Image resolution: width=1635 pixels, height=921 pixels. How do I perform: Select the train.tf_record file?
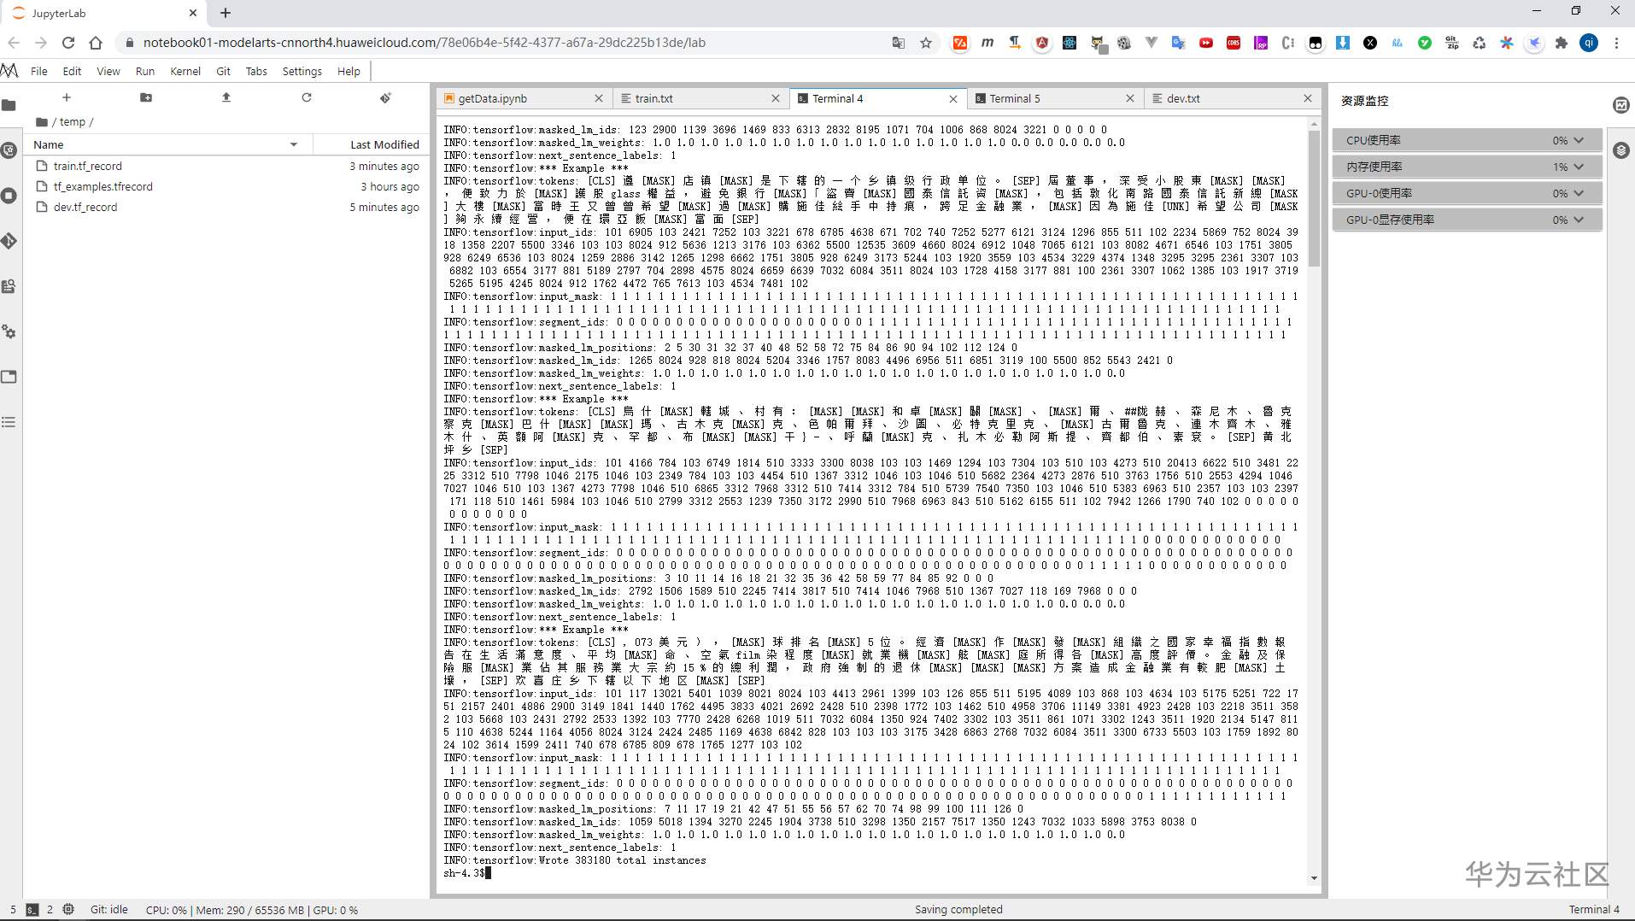pyautogui.click(x=226, y=167)
